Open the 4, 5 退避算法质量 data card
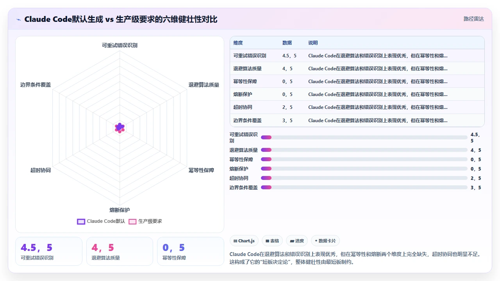500x281 pixels. (x=120, y=251)
